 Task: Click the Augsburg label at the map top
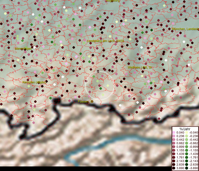point(113,1)
